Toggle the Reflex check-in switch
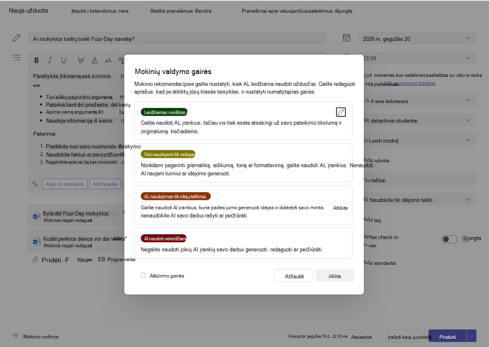The width and height of the screenshot is (490, 347). coord(450,239)
